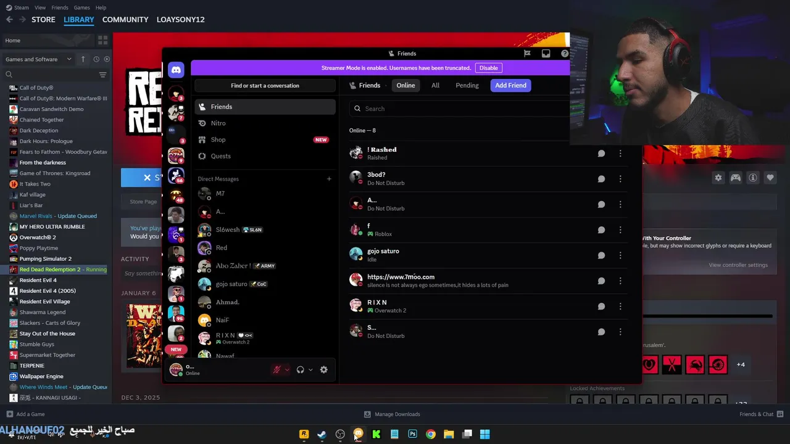Open the Steam Games menu

point(81,7)
